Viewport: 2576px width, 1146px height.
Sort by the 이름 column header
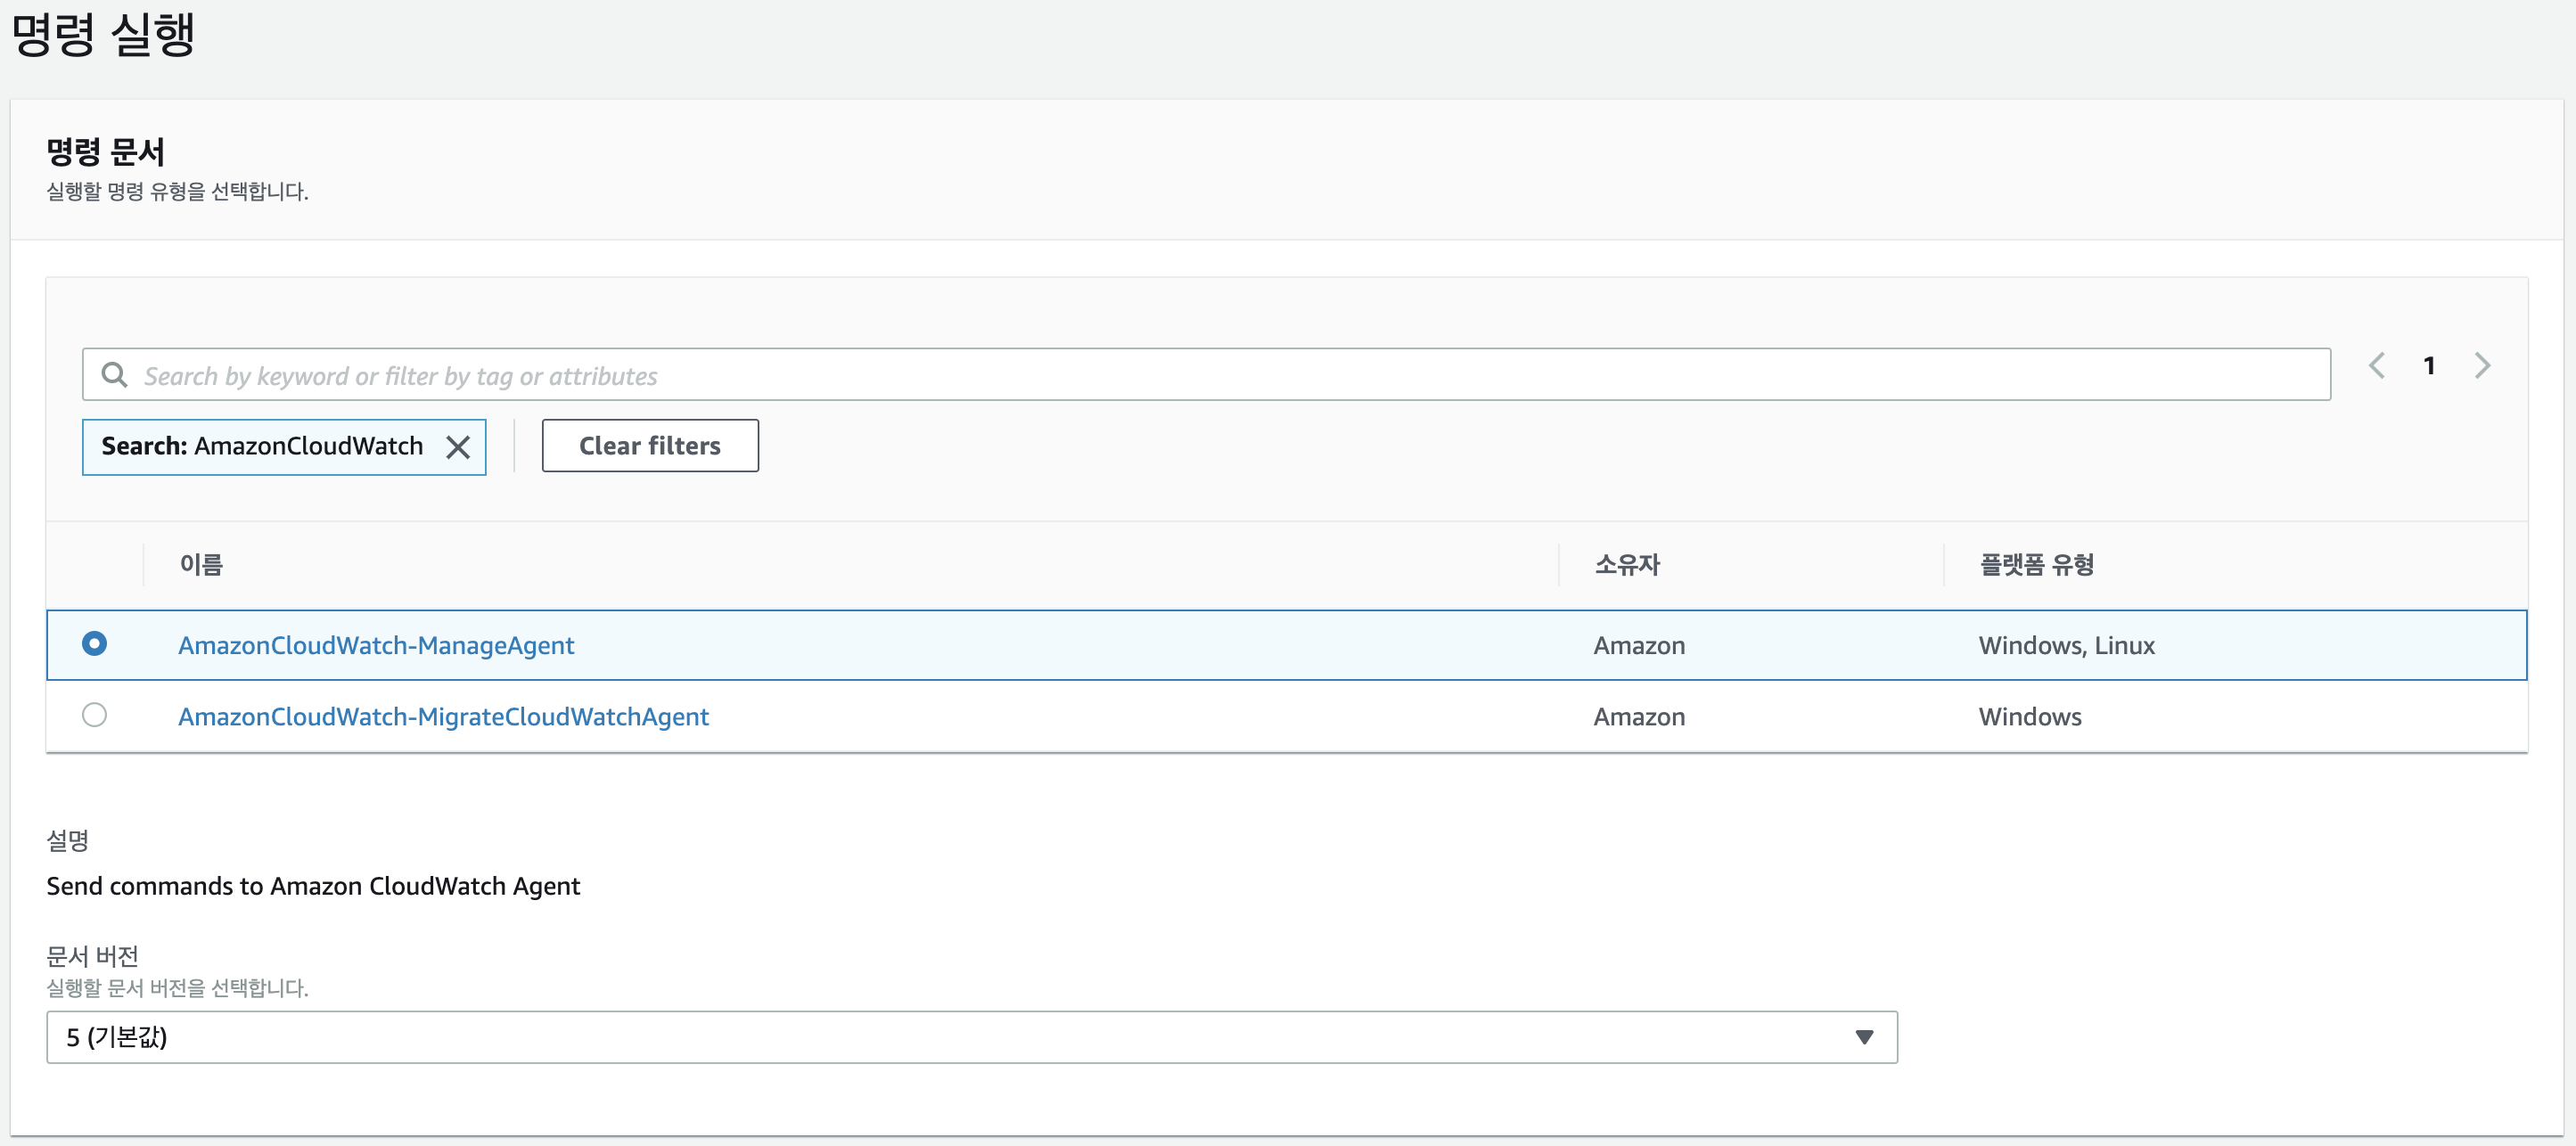tap(201, 565)
